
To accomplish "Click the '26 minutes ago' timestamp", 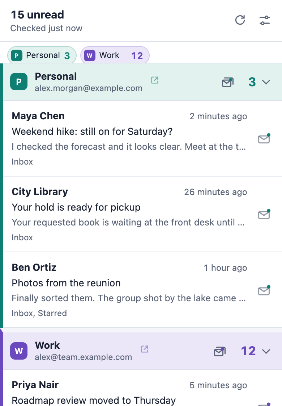I will click(215, 192).
